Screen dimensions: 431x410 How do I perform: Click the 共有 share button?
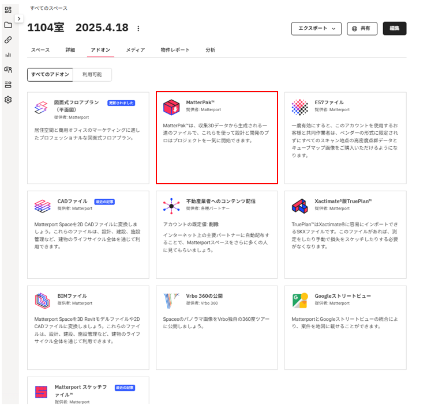click(362, 29)
